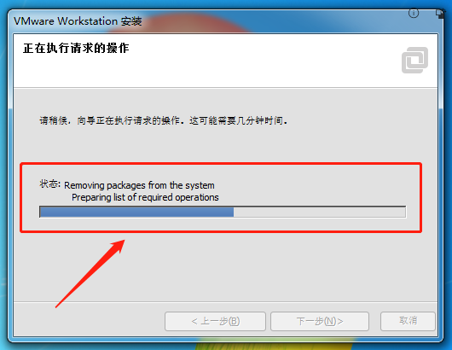
Task: Click the copy icon at window's top-right corner
Action: click(x=440, y=14)
